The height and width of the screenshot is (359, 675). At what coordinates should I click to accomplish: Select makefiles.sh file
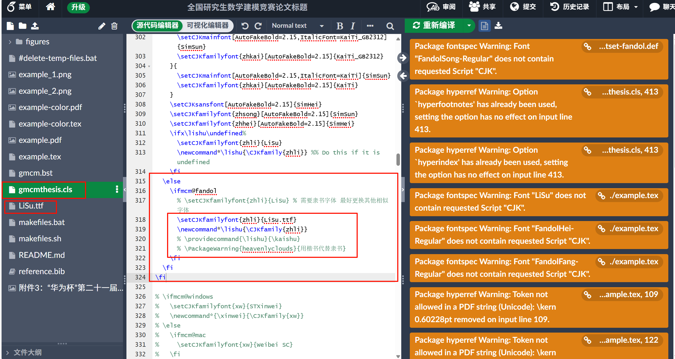40,239
